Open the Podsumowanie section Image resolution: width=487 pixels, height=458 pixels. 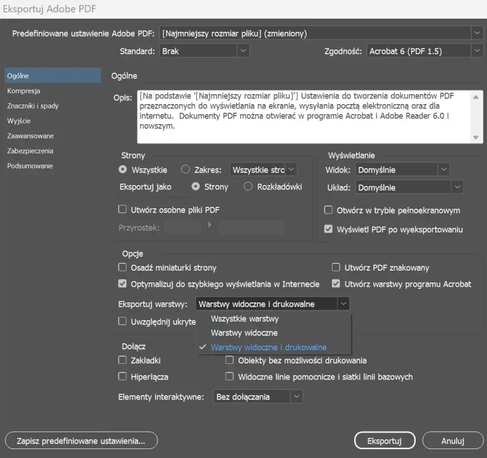[x=29, y=166]
